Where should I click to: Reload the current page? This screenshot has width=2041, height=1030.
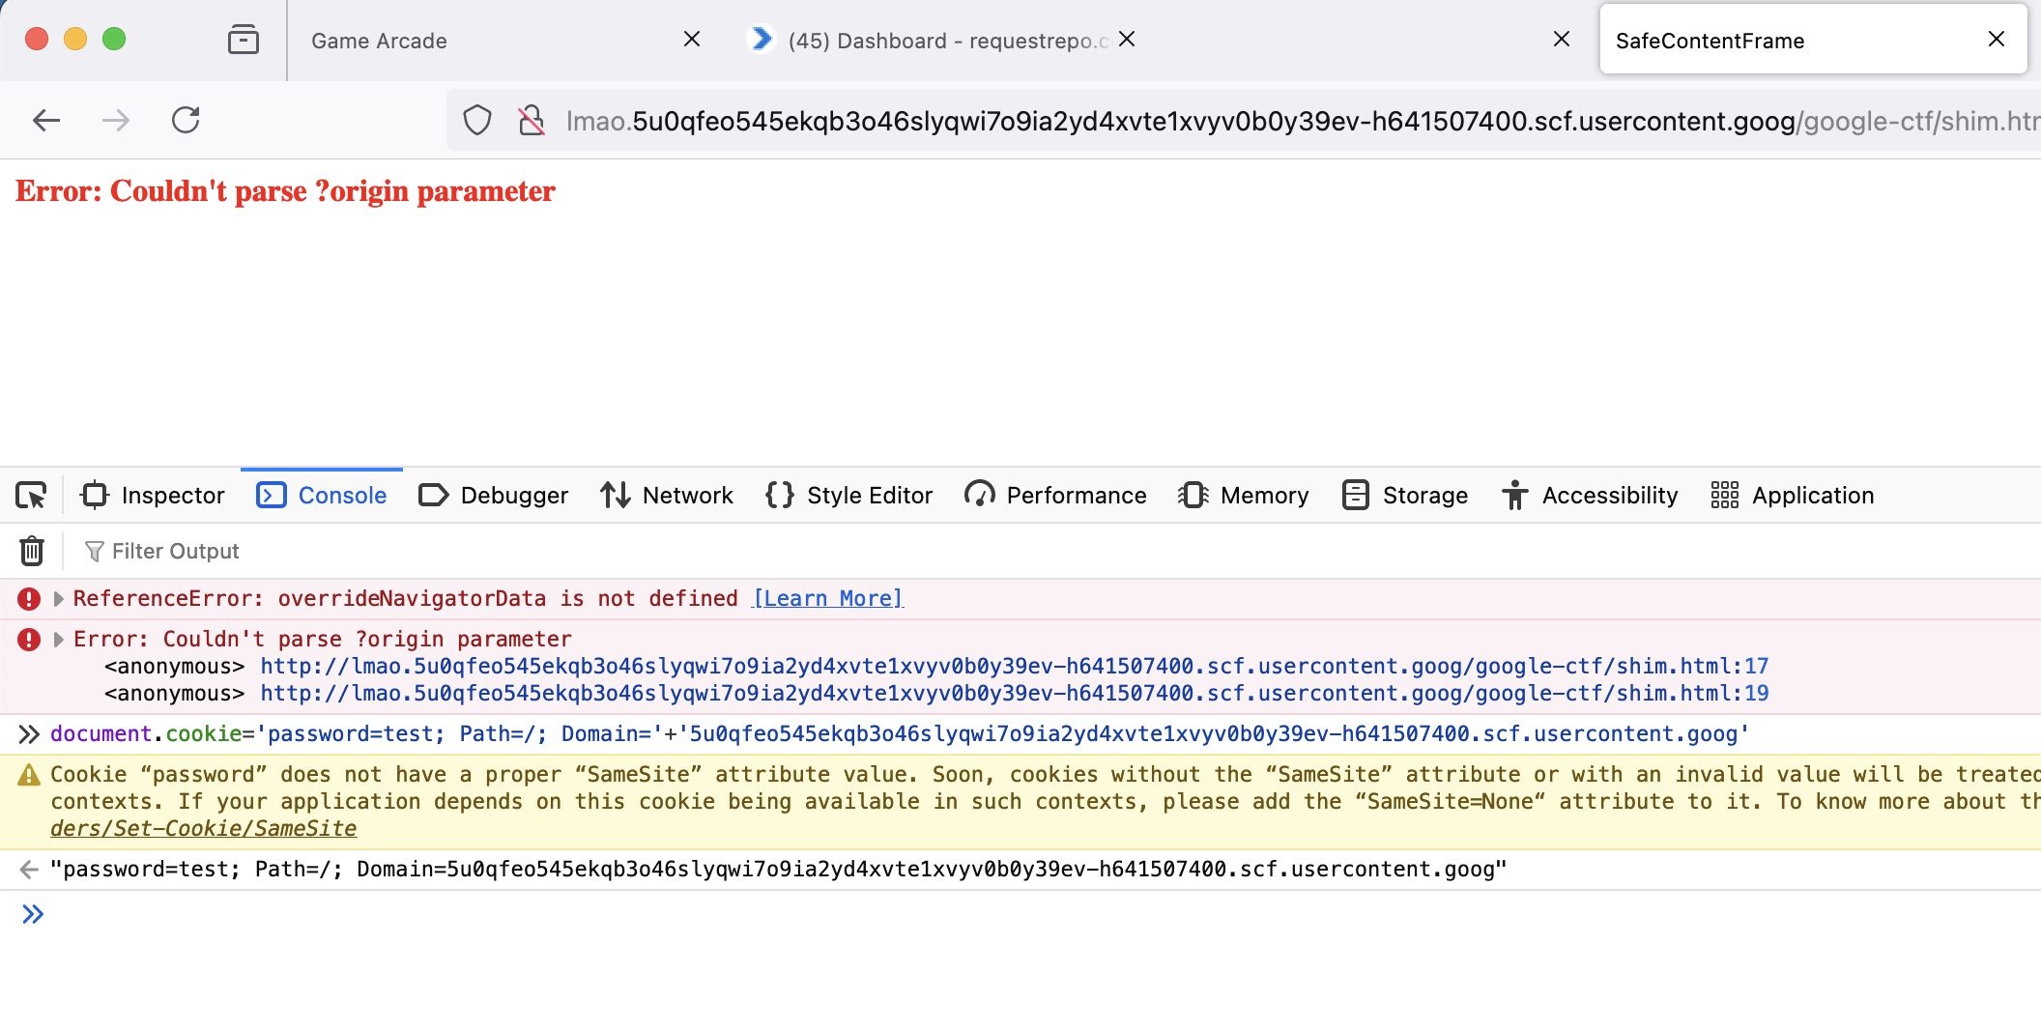click(x=186, y=121)
